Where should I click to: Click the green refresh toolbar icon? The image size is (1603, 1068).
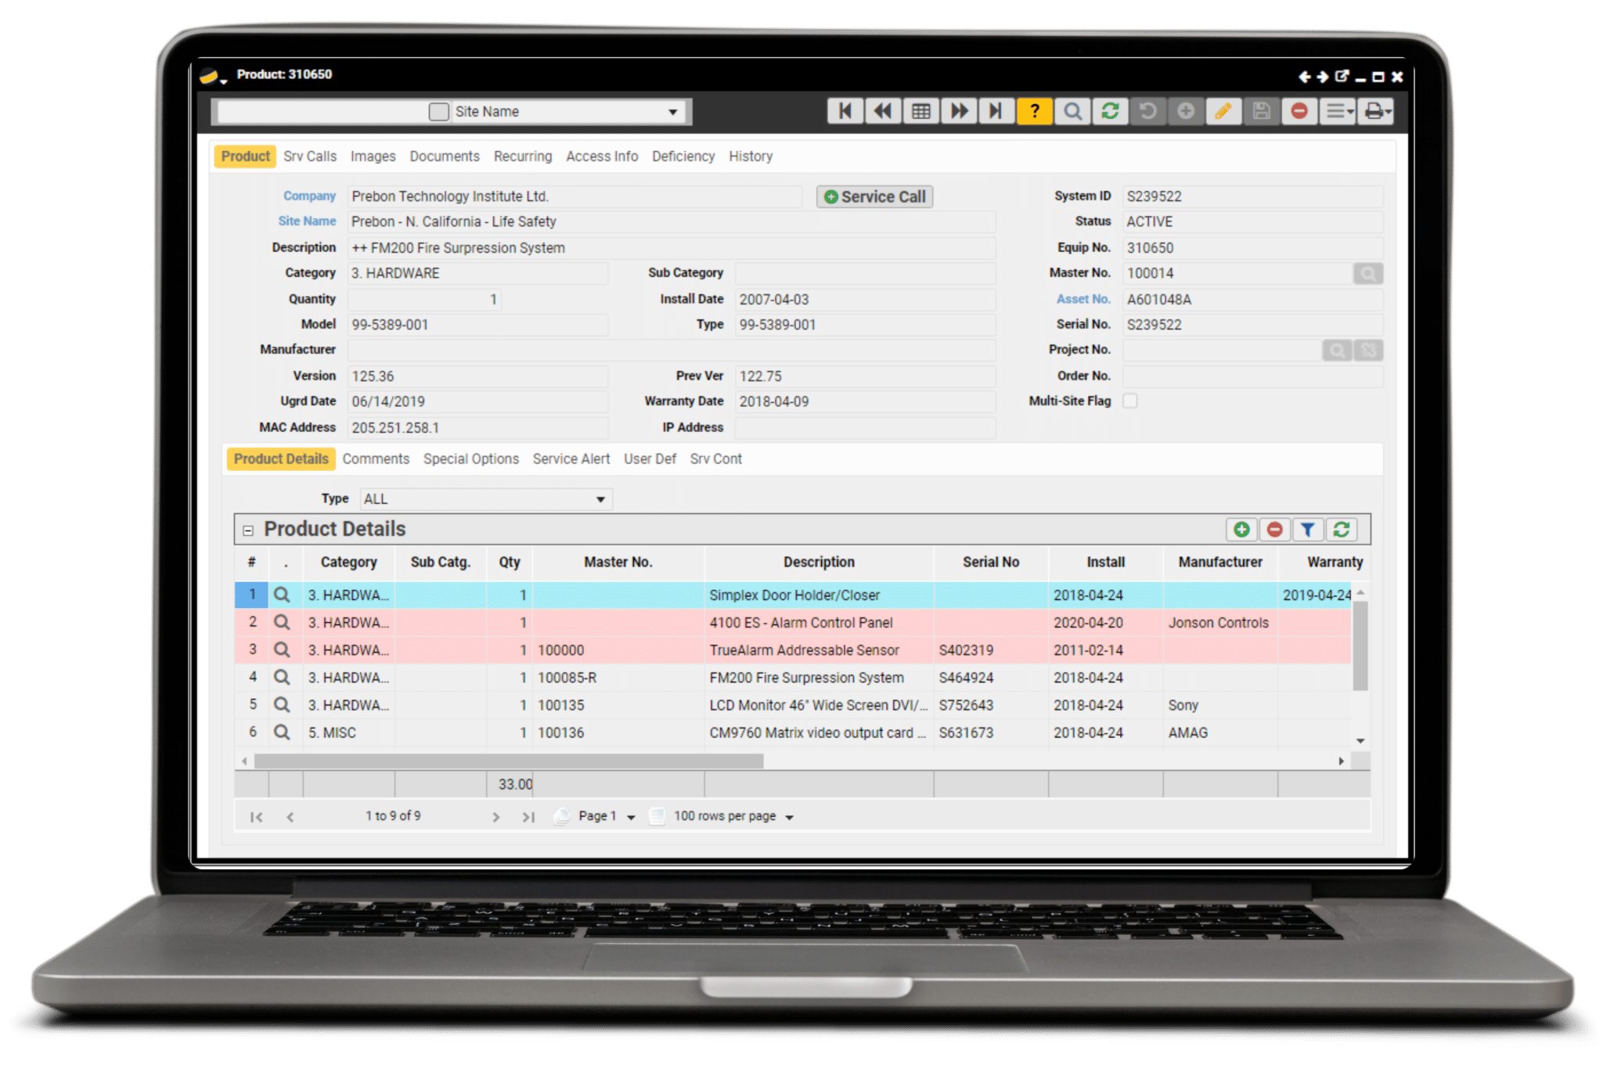(1110, 111)
